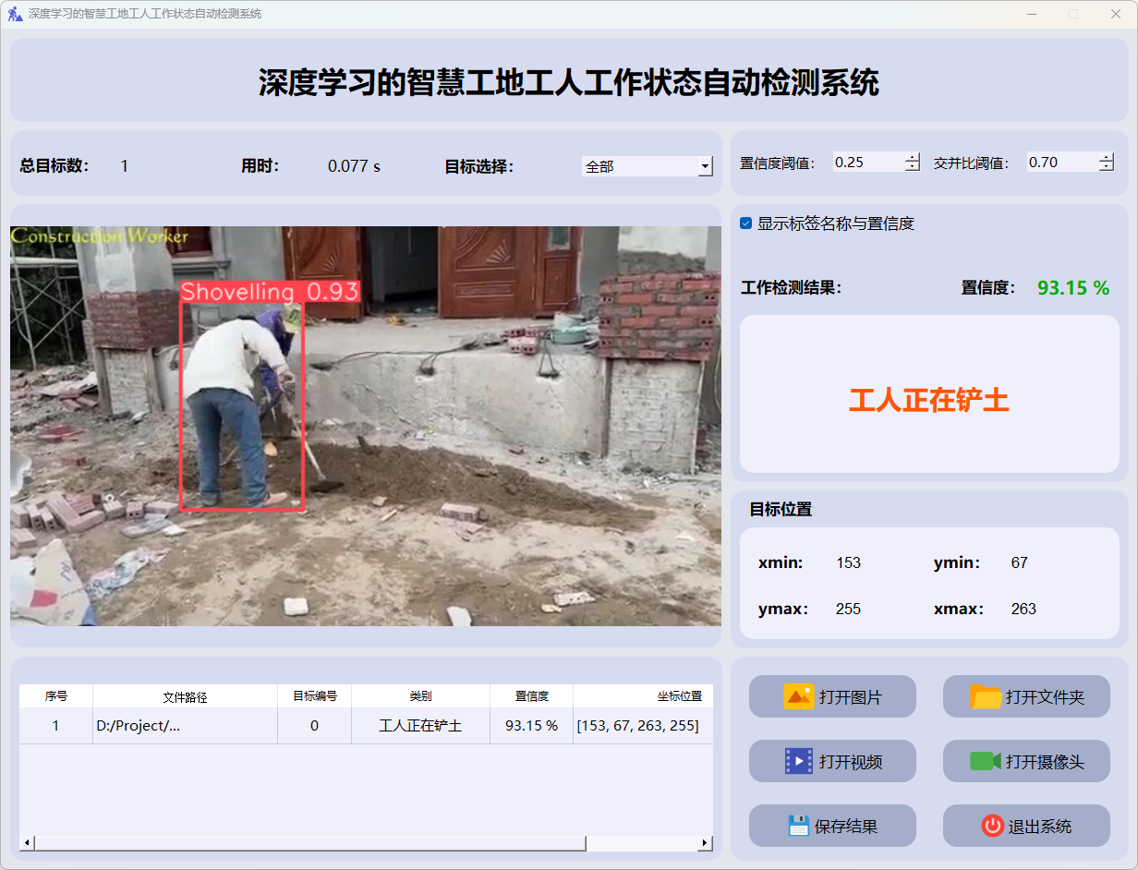
Task: Toggle the show label name and confidence checkbox
Action: tap(746, 224)
